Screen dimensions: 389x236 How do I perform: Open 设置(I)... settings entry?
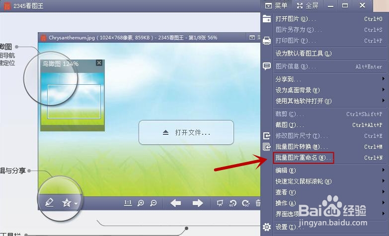[329, 227]
